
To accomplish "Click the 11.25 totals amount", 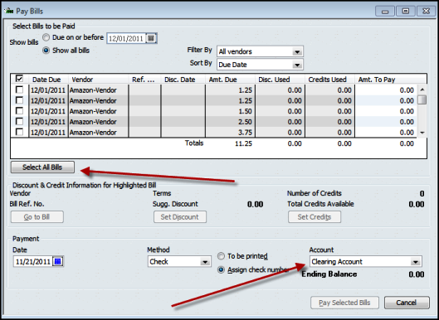I will pos(243,143).
